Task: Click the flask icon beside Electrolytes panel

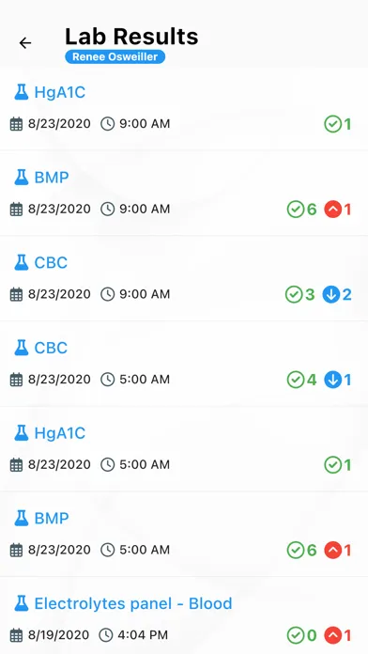Action: (22, 603)
